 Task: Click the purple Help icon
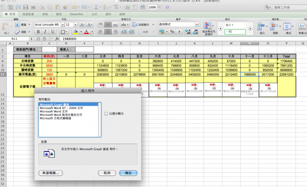point(167,7)
